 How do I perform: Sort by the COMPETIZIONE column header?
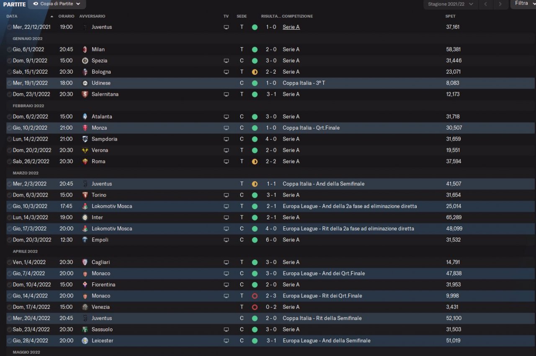click(297, 16)
